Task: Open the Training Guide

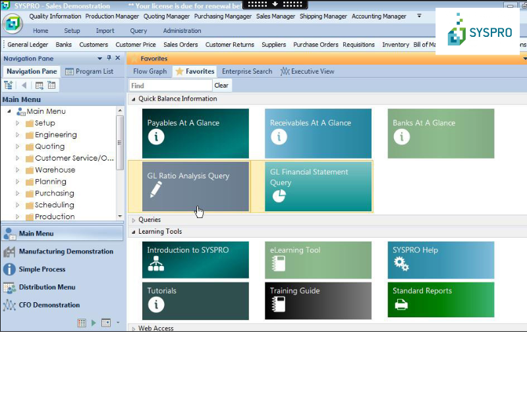Action: (x=318, y=300)
